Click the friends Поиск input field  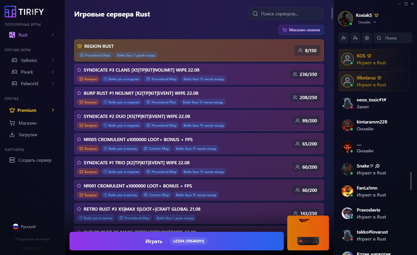point(393,38)
